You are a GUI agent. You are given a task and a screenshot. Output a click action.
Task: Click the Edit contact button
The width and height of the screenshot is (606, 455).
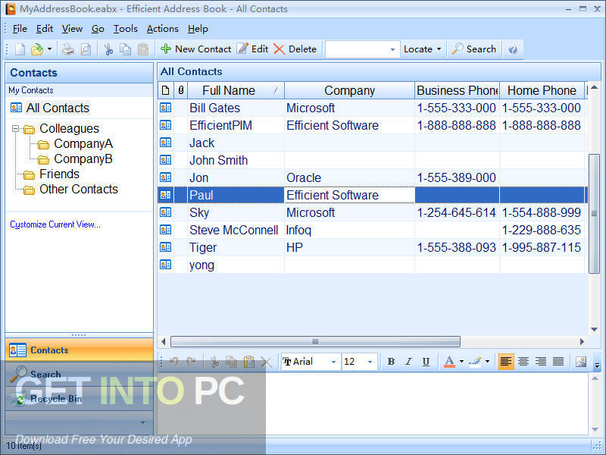click(x=252, y=49)
